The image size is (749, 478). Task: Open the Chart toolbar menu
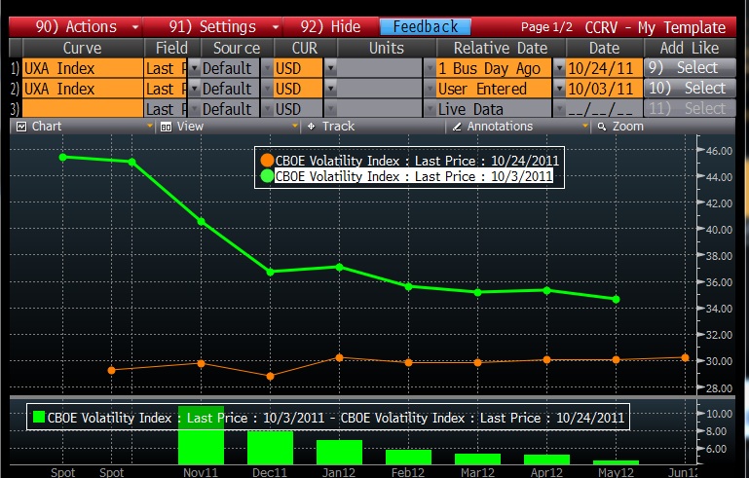click(x=84, y=127)
